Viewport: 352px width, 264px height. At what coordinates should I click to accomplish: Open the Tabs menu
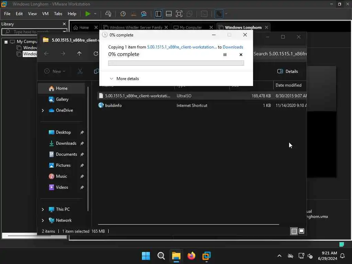point(58,14)
